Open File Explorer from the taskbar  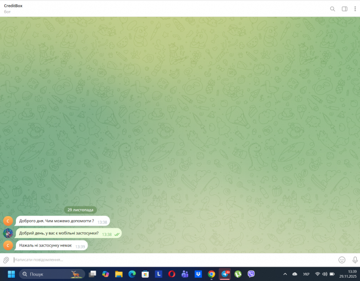click(x=119, y=274)
